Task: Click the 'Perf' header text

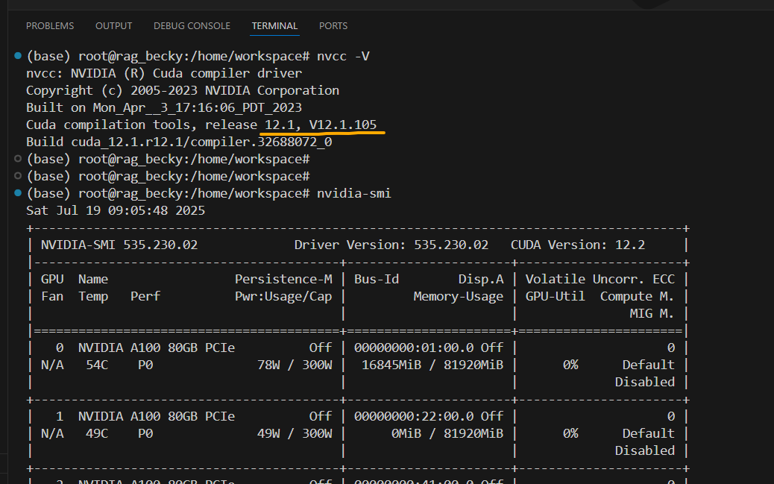Action: pos(145,296)
